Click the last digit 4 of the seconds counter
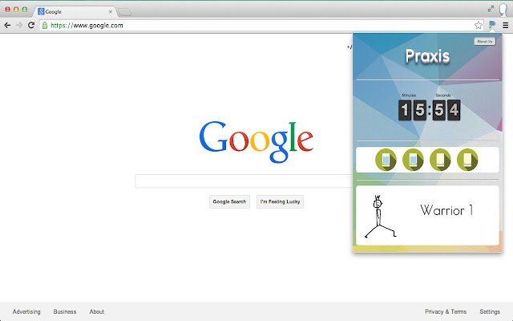 454,110
